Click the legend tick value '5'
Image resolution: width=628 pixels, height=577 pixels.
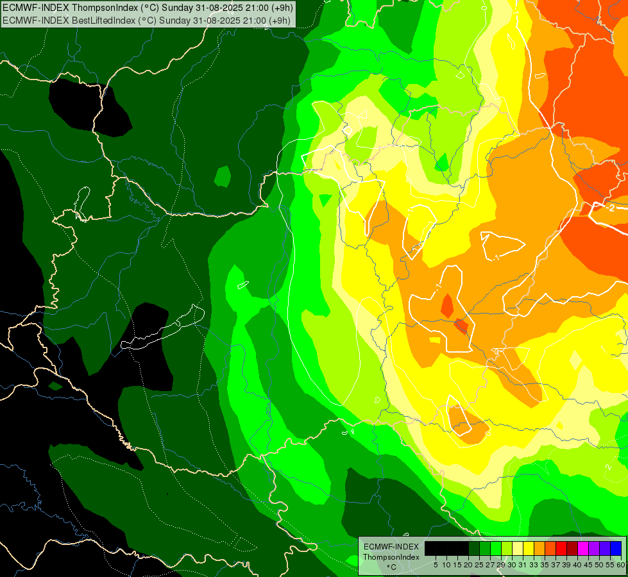(x=436, y=565)
